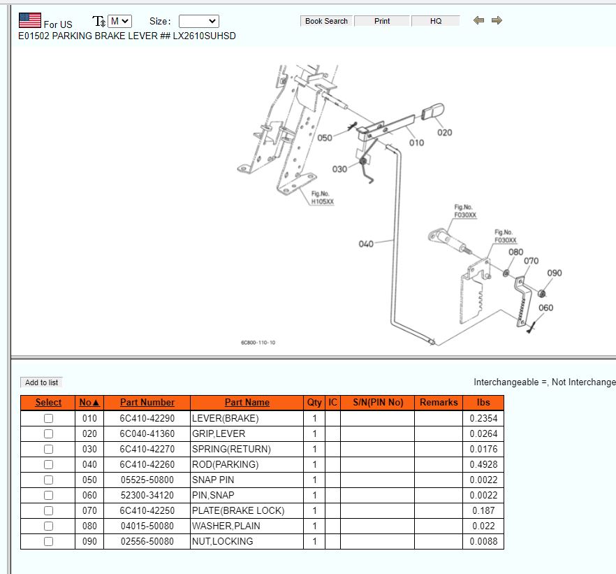The width and height of the screenshot is (616, 574).
Task: Go to next page with right arrow
Action: (497, 21)
